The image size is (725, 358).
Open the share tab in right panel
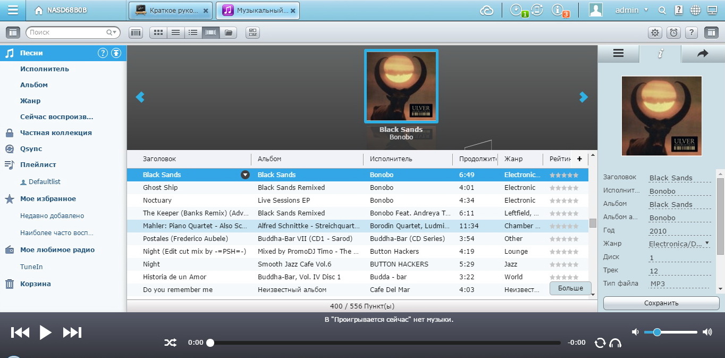coord(703,53)
